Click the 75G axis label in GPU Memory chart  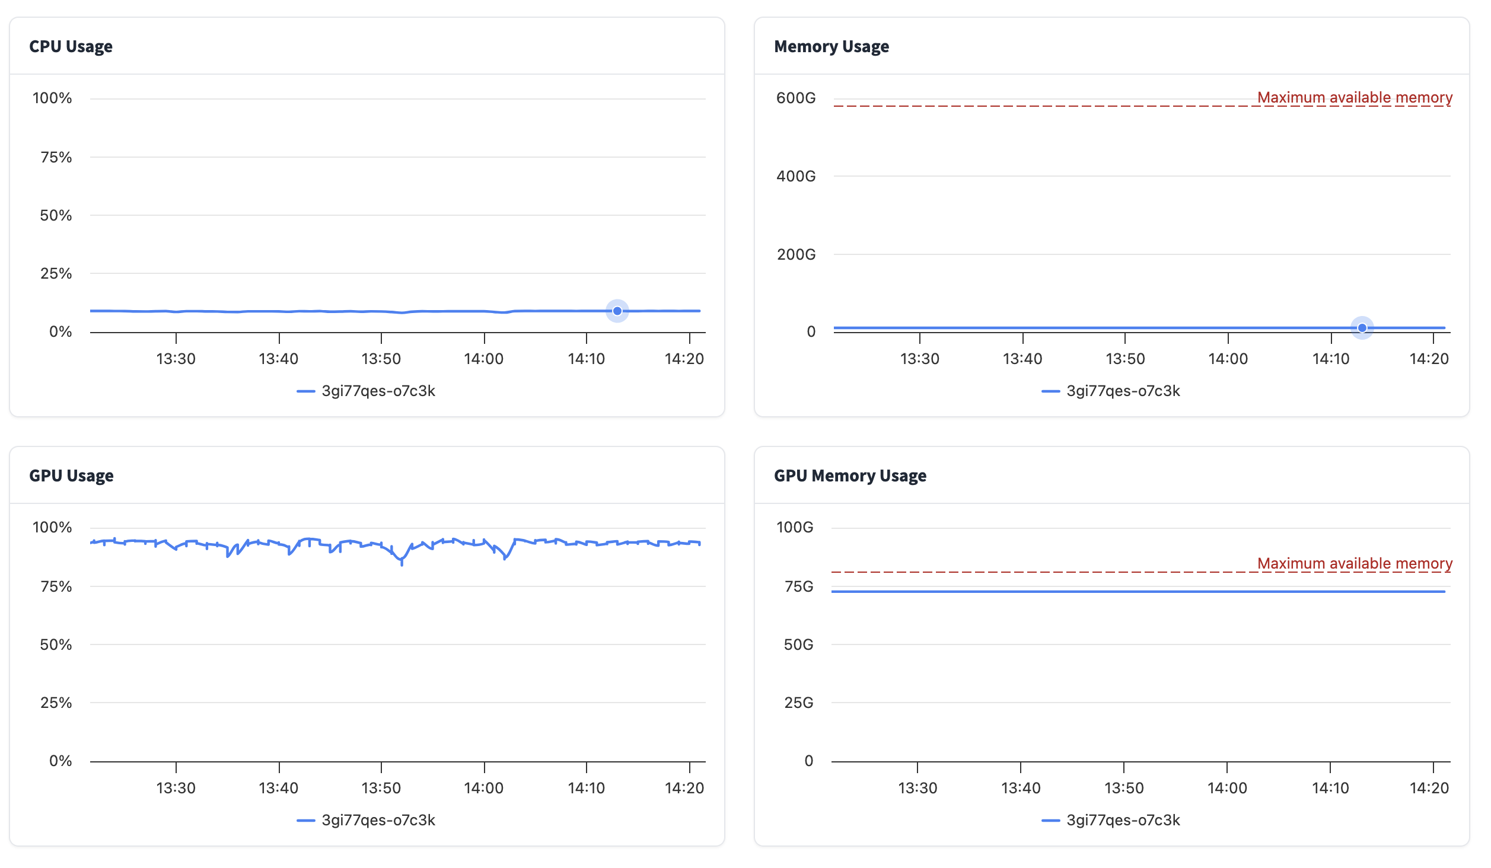coord(798,587)
